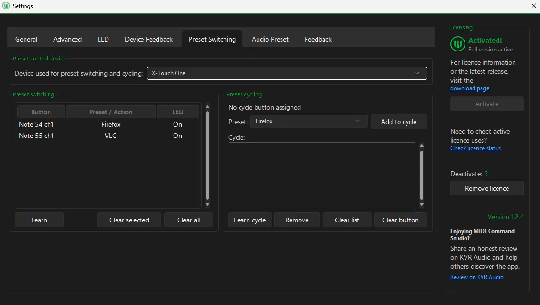Close the Settings window
The image size is (540, 305).
tap(533, 6)
